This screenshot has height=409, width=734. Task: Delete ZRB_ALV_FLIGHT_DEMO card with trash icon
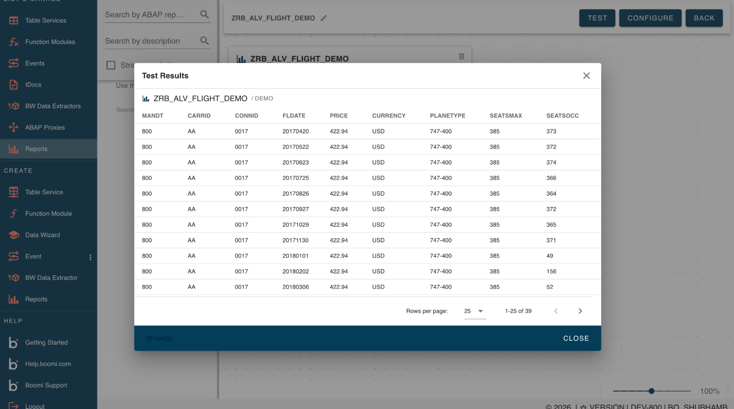point(462,56)
